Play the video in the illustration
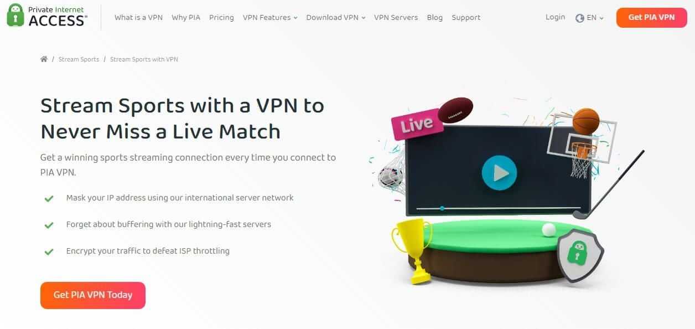 [x=499, y=173]
